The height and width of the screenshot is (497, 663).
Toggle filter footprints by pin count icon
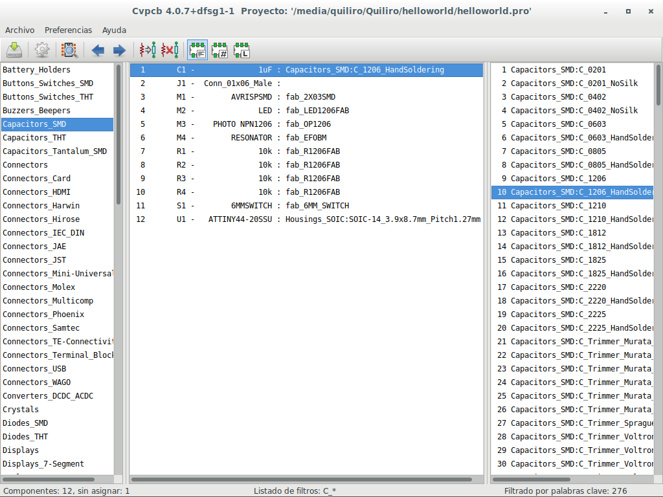(x=219, y=50)
